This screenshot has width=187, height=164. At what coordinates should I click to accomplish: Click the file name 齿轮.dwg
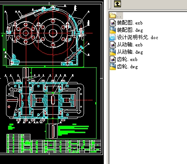pos(127,67)
